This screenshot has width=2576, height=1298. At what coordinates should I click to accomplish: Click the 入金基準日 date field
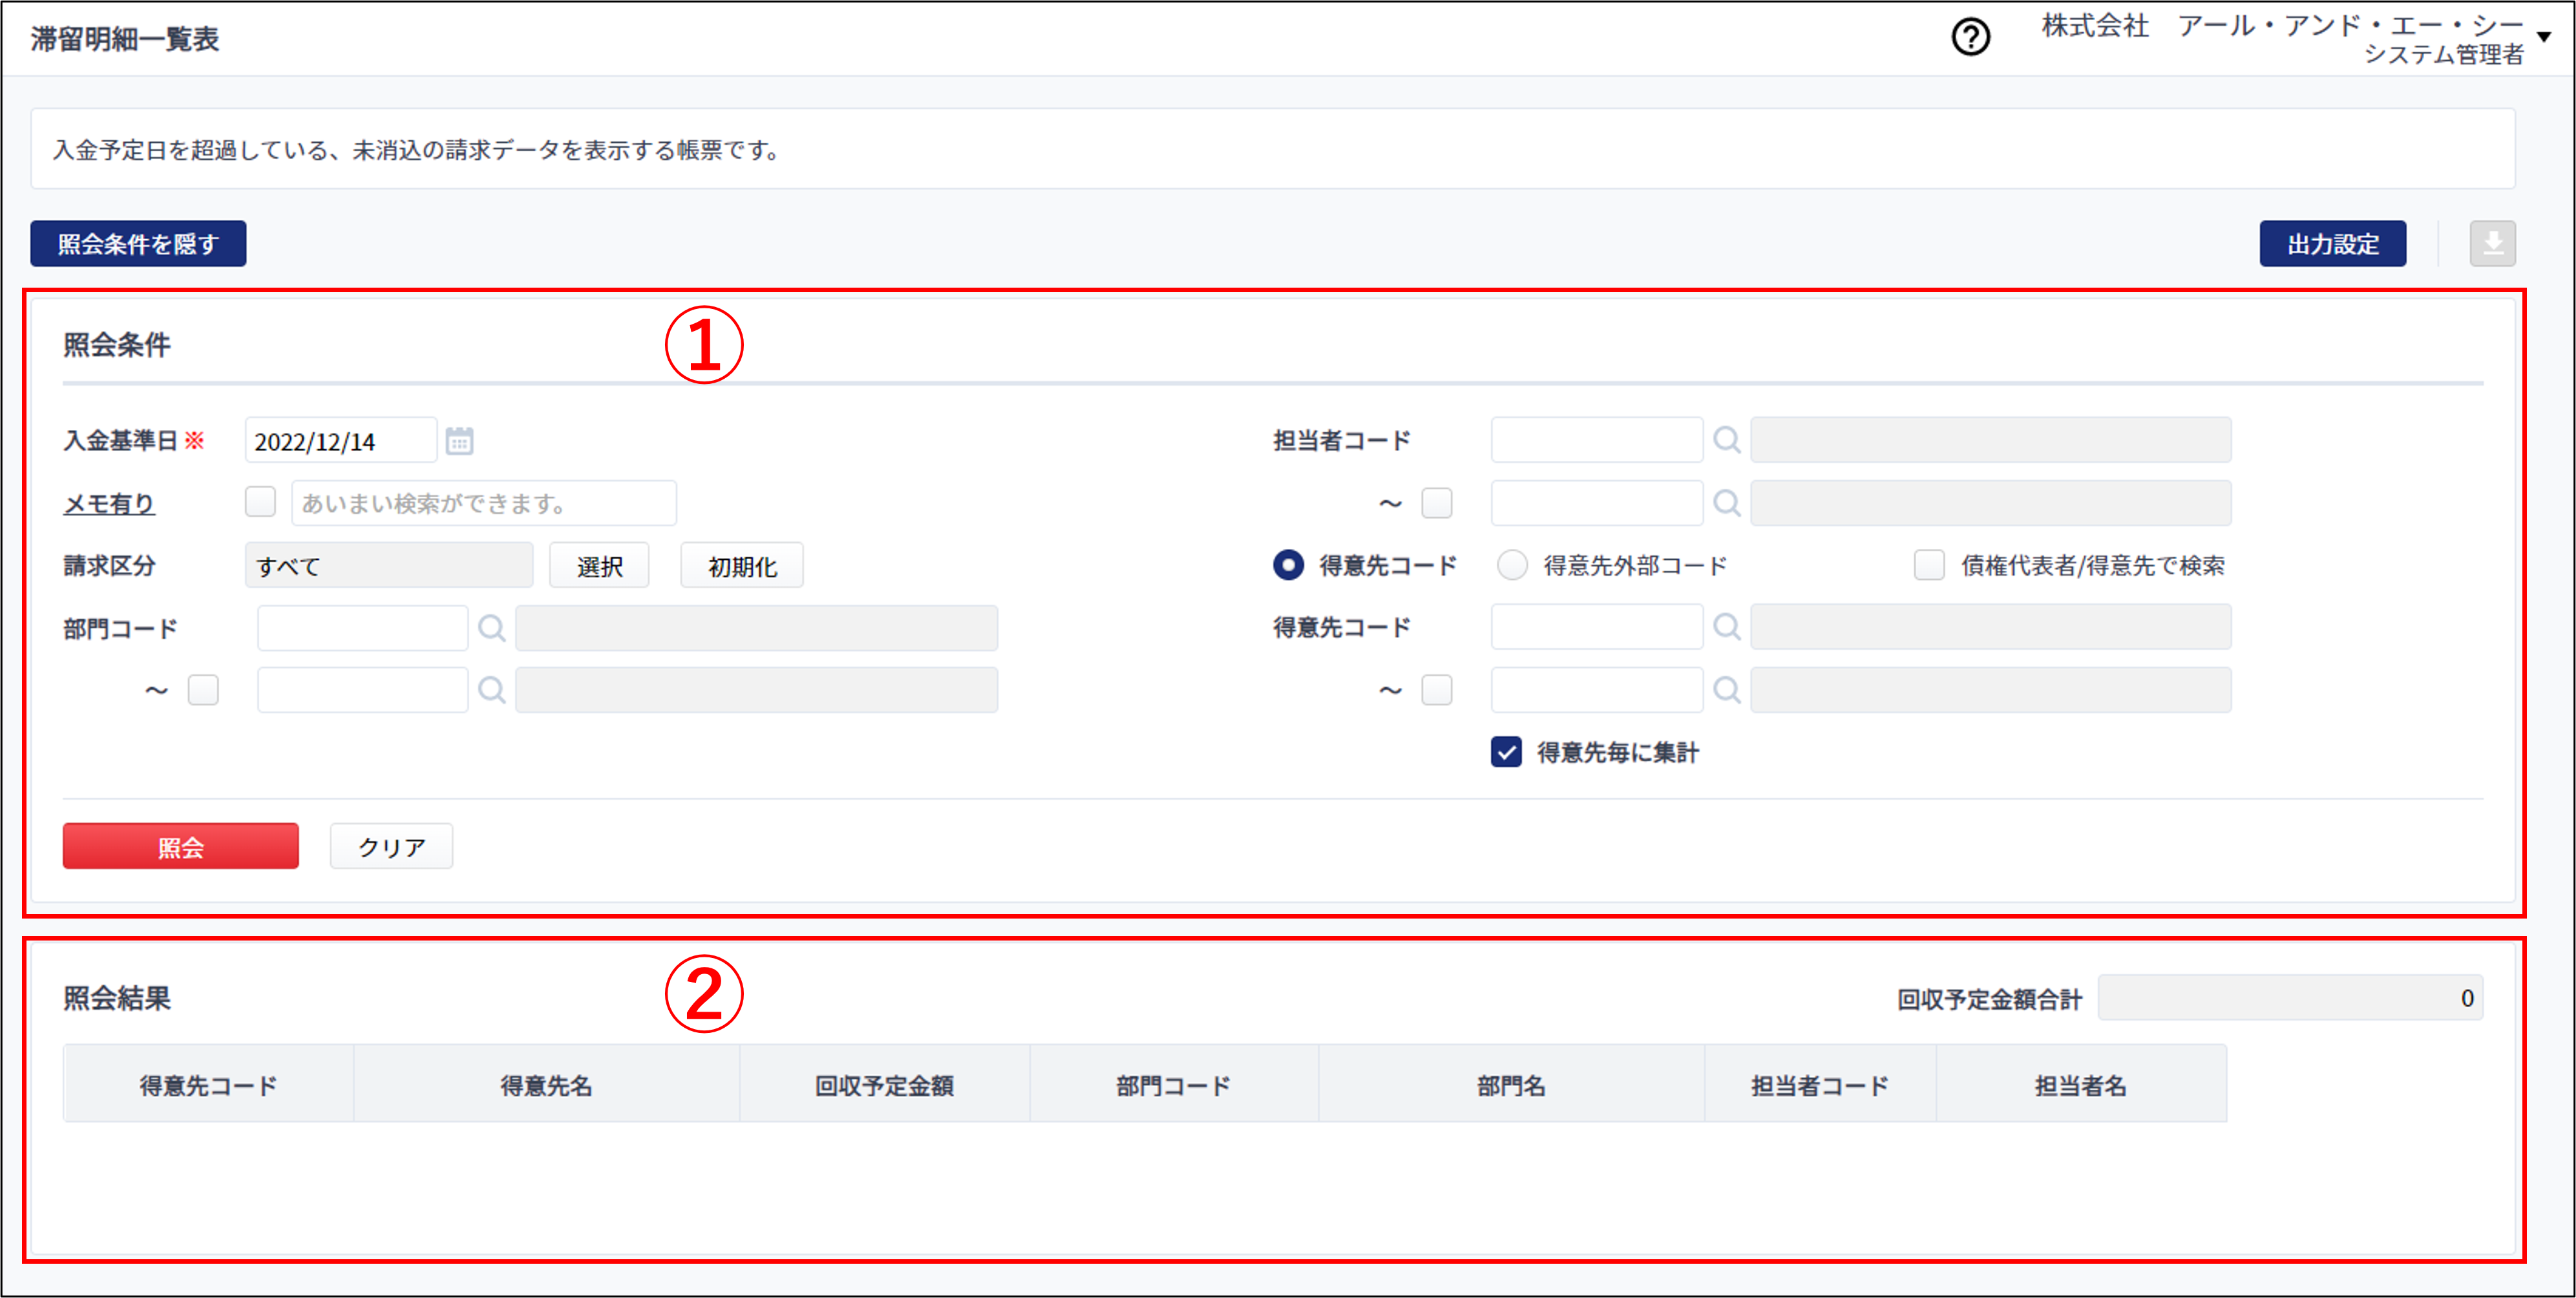click(340, 441)
